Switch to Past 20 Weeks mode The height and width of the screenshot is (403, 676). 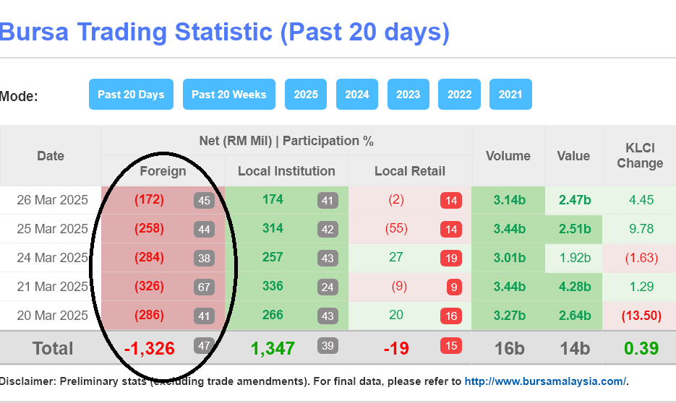pyautogui.click(x=229, y=95)
